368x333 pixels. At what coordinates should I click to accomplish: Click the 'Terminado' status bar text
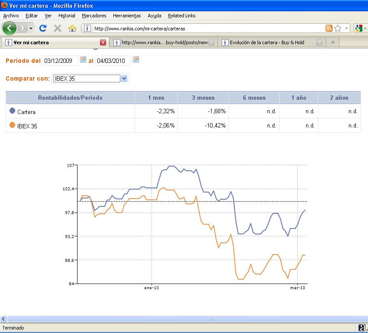tap(13, 328)
